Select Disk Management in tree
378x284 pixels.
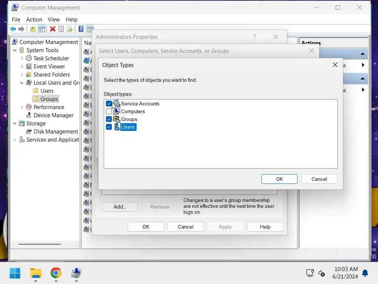point(55,132)
